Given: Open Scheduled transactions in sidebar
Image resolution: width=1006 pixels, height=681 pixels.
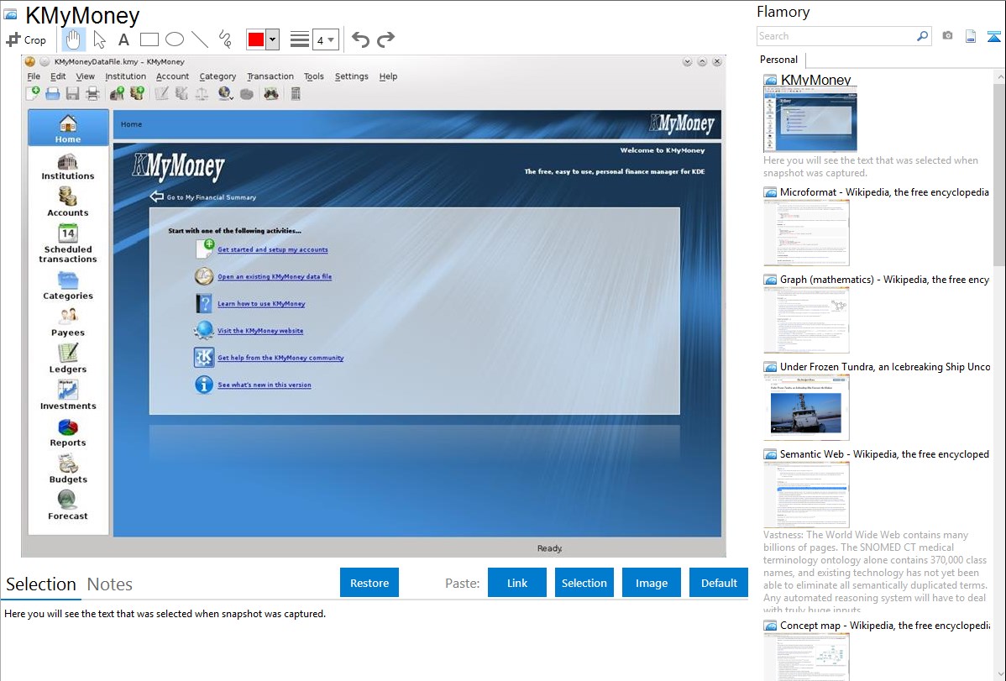Looking at the screenshot, I should click(x=68, y=244).
